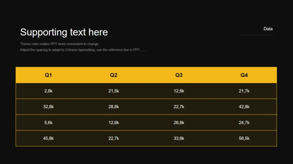Select the 28,8k table cell
The height and width of the screenshot is (164, 293).
(114, 107)
